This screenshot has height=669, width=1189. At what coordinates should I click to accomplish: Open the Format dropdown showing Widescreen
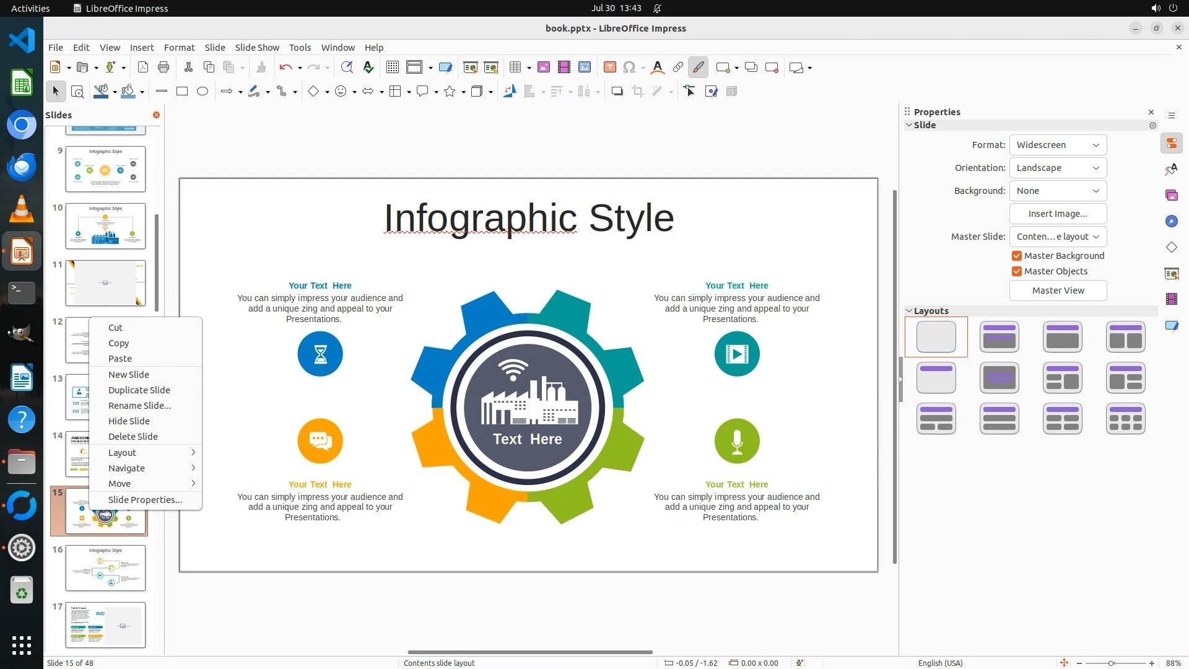pyautogui.click(x=1058, y=145)
